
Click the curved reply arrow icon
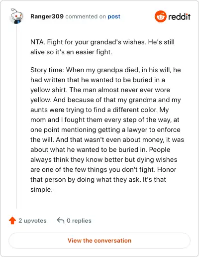(x=61, y=221)
